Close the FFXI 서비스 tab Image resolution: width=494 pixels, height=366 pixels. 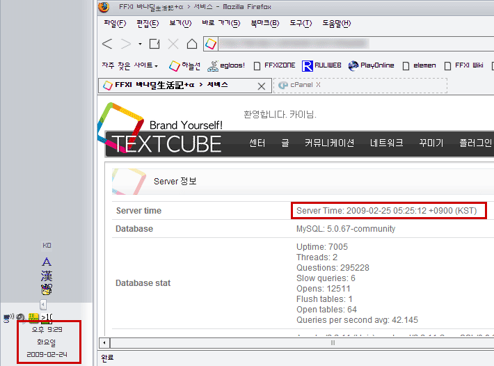coord(261,86)
